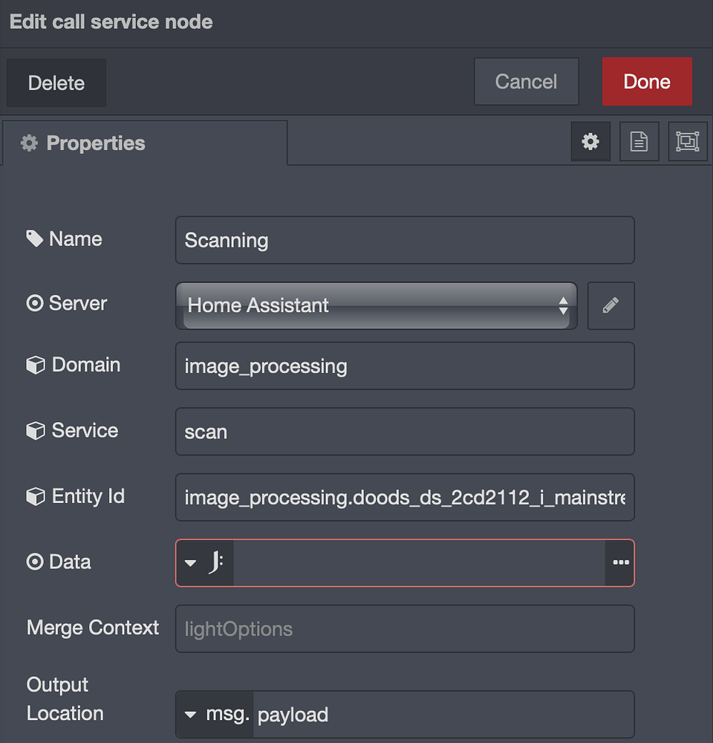Image resolution: width=713 pixels, height=743 pixels.
Task: Edit the Home Assistant server with pencil icon
Action: 611,305
